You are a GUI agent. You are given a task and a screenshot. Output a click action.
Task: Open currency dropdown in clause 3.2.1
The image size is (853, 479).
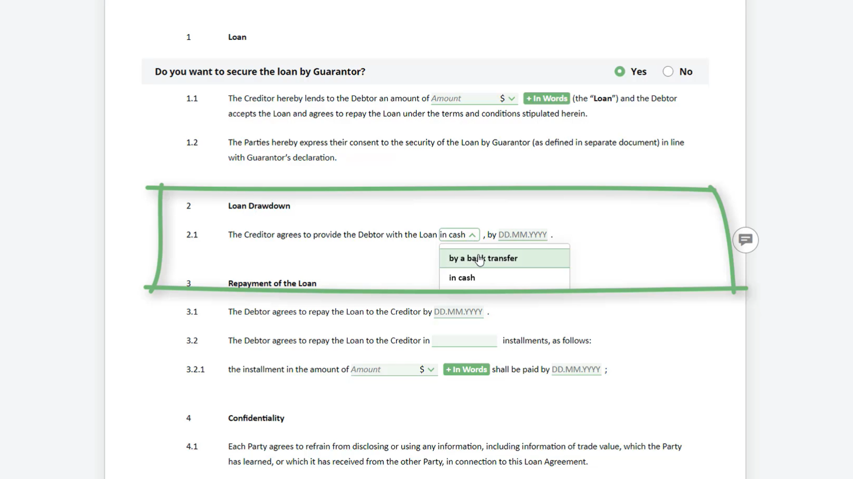pos(427,370)
